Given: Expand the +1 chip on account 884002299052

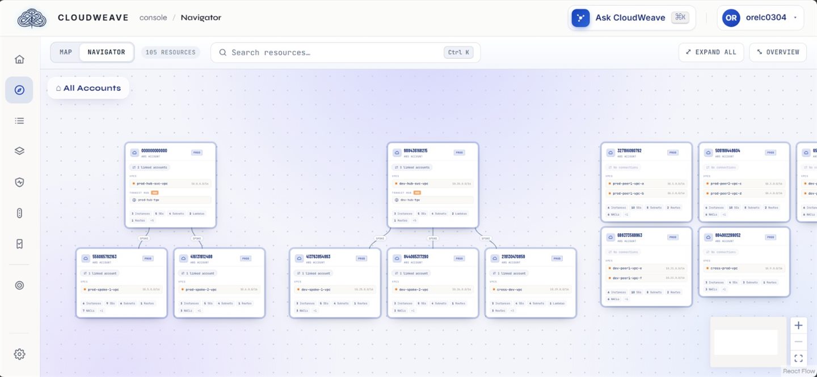Looking at the screenshot, I should click(724, 289).
